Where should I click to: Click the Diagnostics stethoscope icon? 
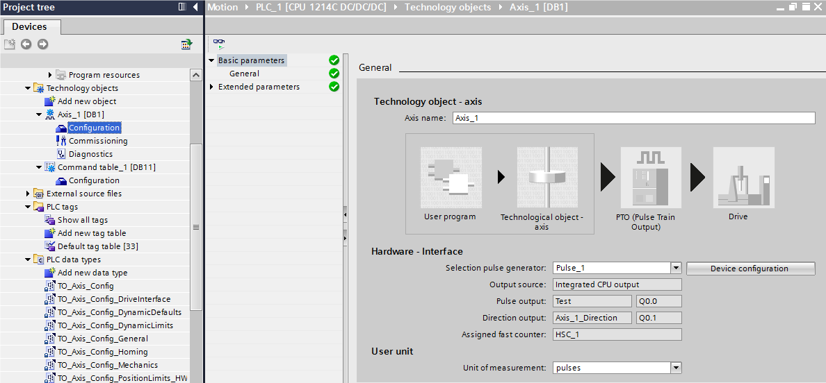[x=61, y=154]
